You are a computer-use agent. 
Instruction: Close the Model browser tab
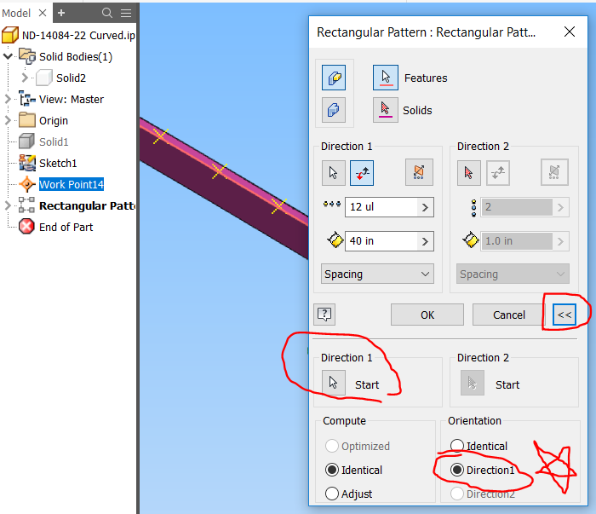pos(43,13)
